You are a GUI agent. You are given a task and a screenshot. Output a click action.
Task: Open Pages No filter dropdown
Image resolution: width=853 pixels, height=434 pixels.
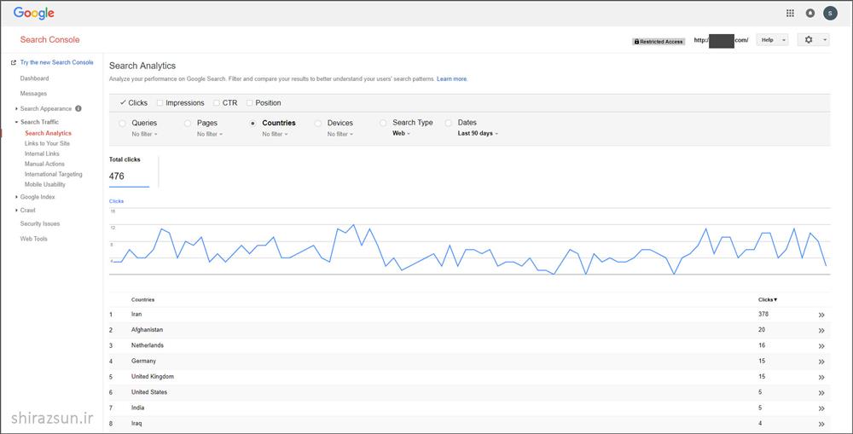210,134
